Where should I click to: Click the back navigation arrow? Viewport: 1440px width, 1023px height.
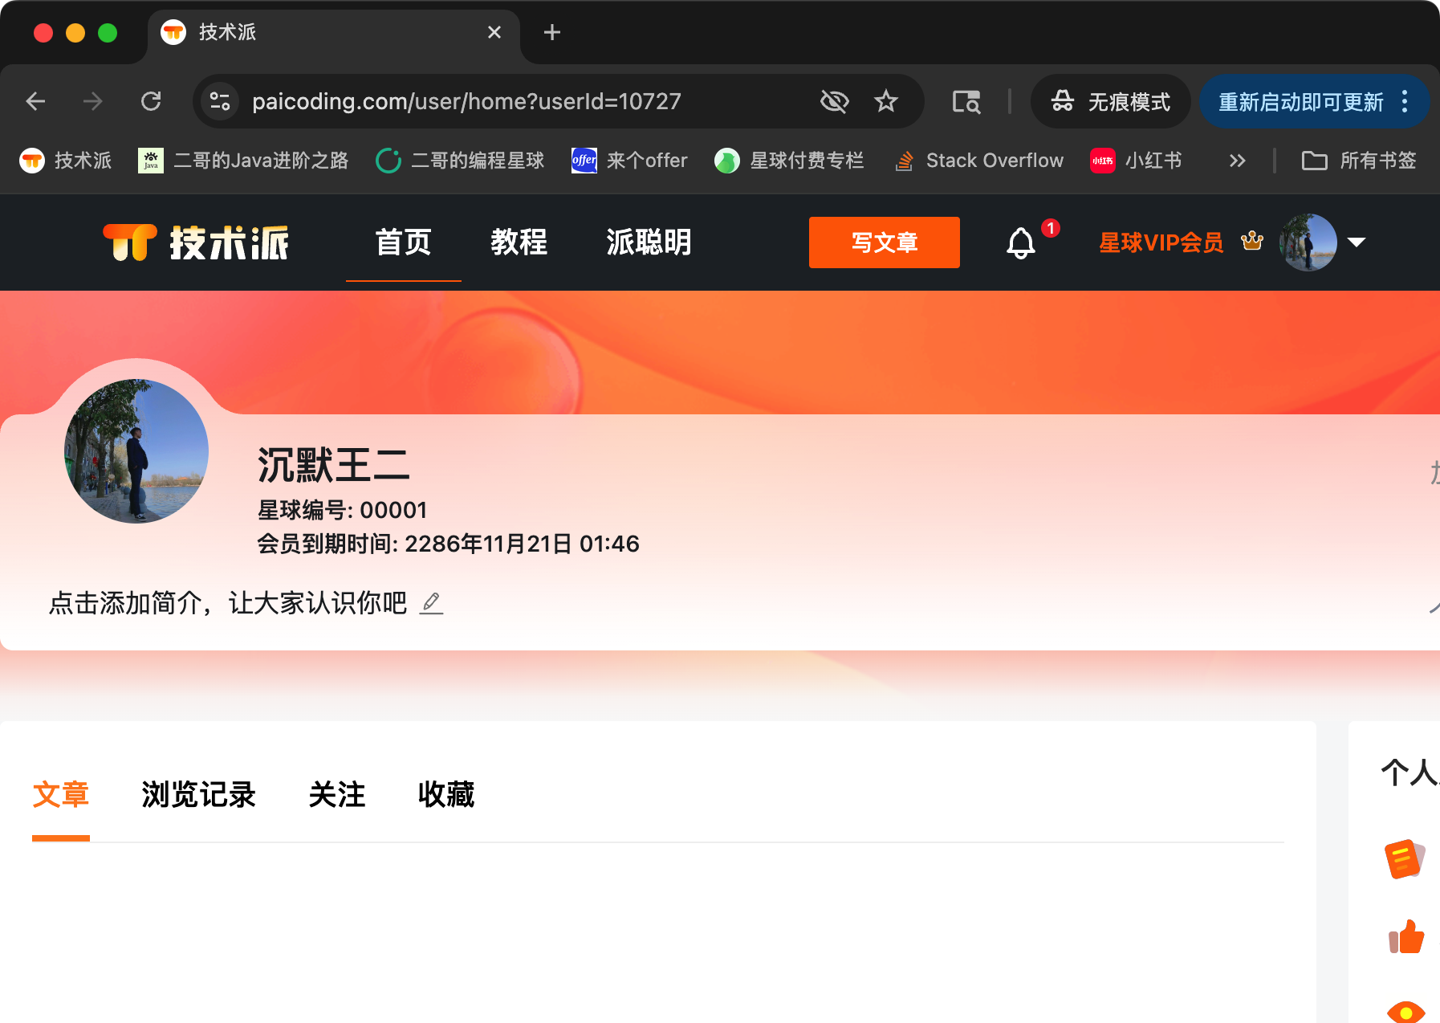pyautogui.click(x=35, y=101)
